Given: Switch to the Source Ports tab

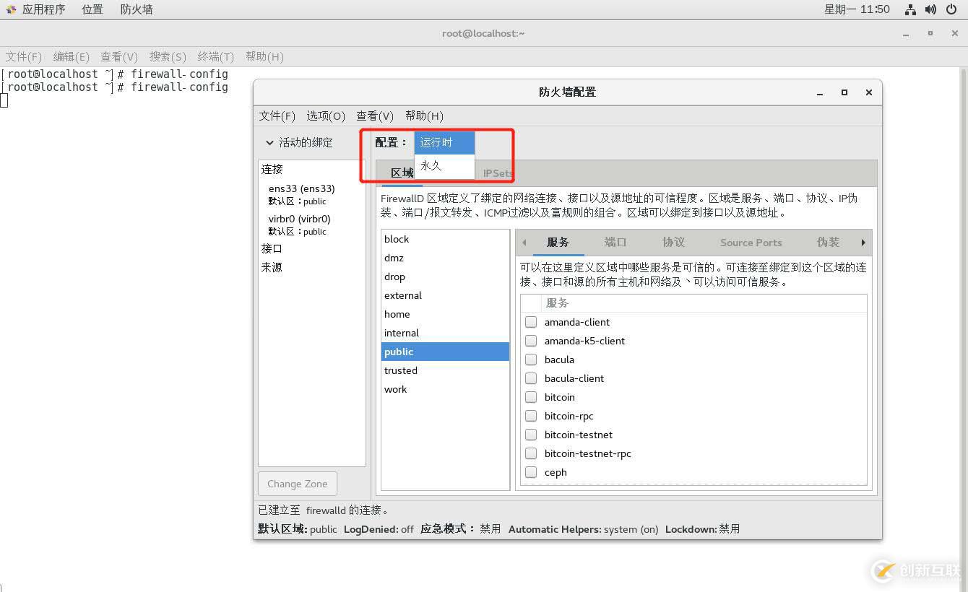Looking at the screenshot, I should click(751, 243).
